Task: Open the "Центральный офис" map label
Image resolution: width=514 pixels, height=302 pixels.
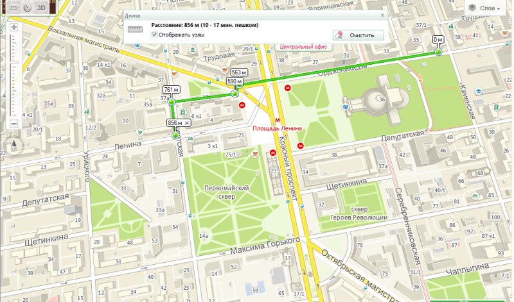Action: 303,47
